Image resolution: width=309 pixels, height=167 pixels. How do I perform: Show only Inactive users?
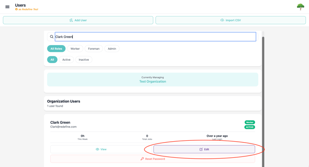(x=84, y=60)
